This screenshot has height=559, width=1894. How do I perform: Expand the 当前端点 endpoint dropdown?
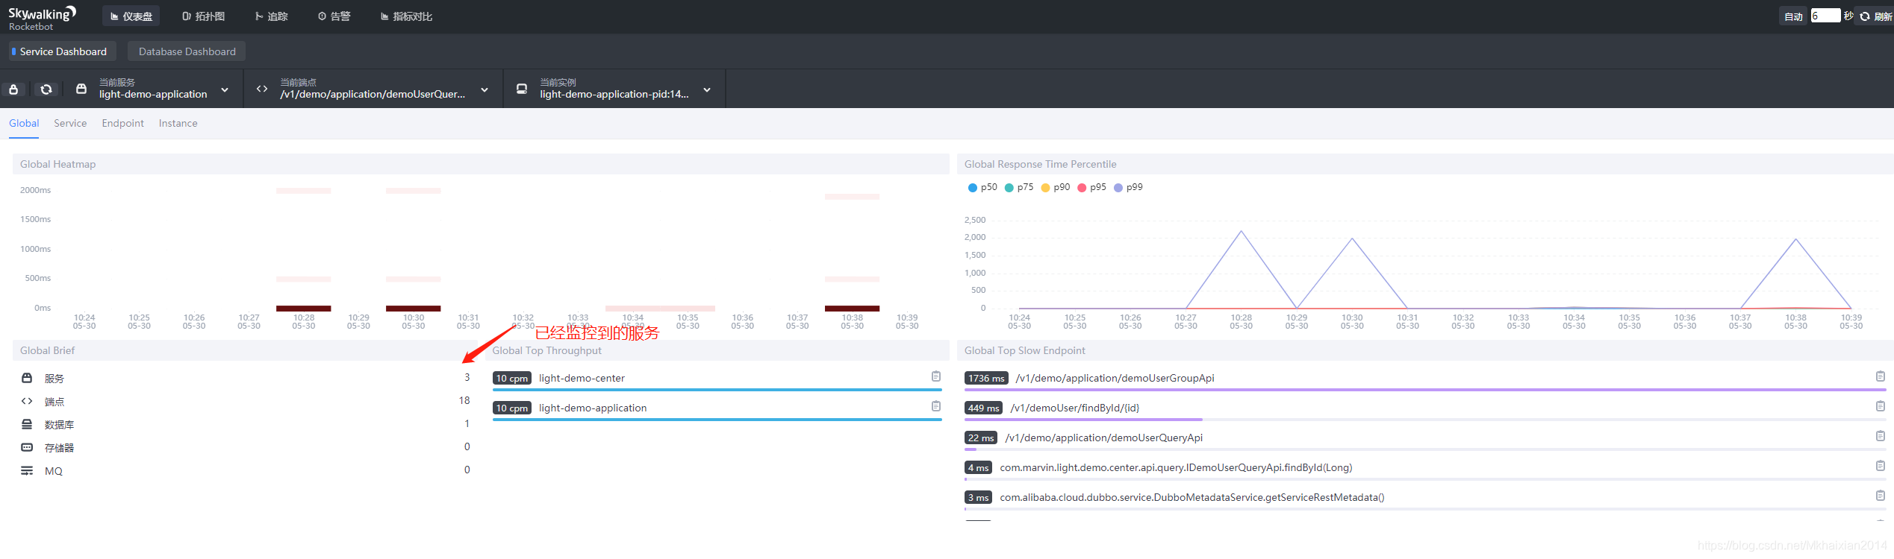[485, 90]
